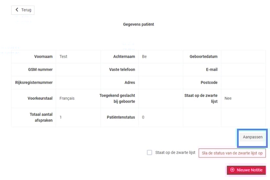Click the blacklist value 'Nee' in the table
This screenshot has width=270, height=180.
[228, 98]
